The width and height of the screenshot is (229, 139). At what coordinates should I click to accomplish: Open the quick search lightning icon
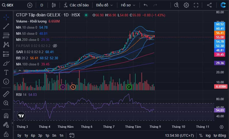coord(177,5)
